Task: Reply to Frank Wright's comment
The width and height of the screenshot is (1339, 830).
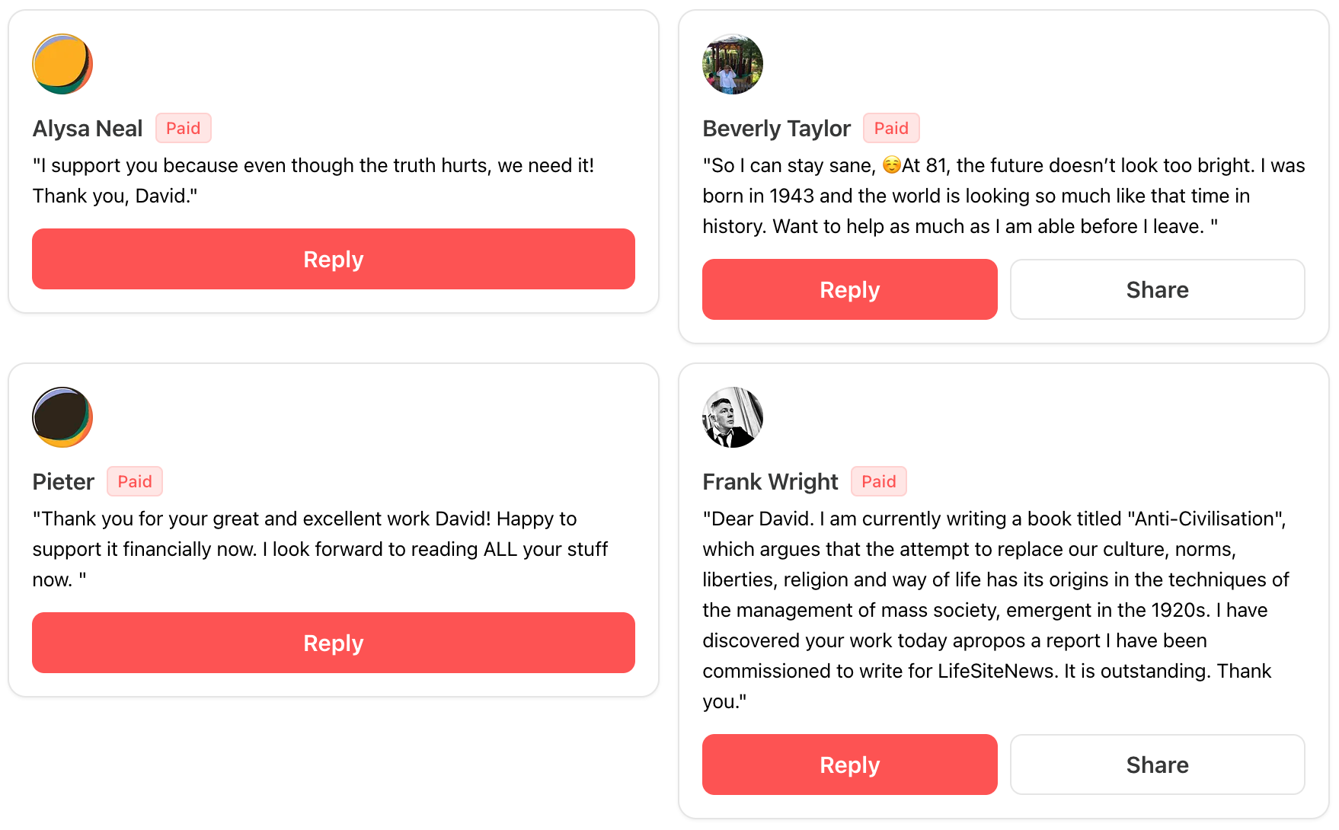Action: [850, 765]
